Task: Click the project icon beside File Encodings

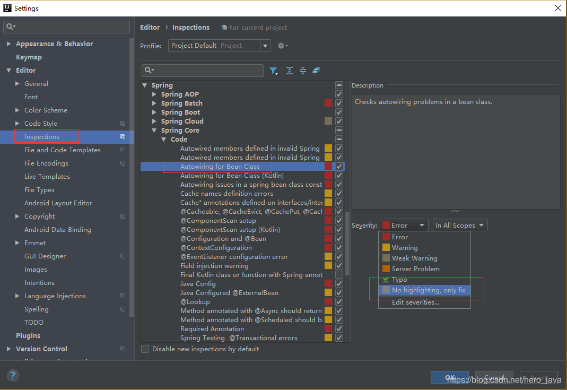Action: click(123, 163)
